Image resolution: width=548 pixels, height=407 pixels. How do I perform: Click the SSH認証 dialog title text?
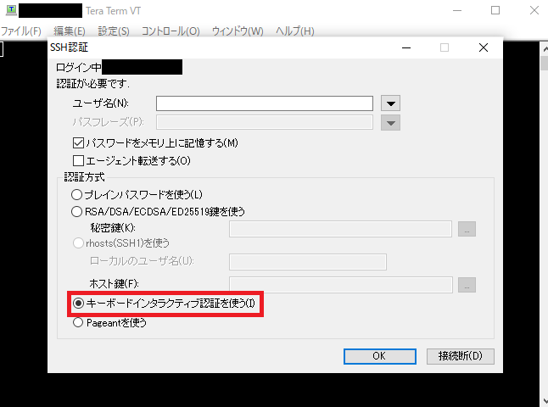pos(70,47)
